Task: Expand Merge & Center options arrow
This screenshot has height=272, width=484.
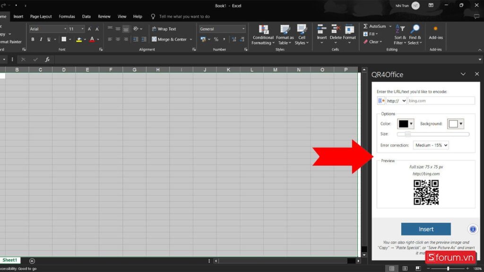Action: pos(191,40)
